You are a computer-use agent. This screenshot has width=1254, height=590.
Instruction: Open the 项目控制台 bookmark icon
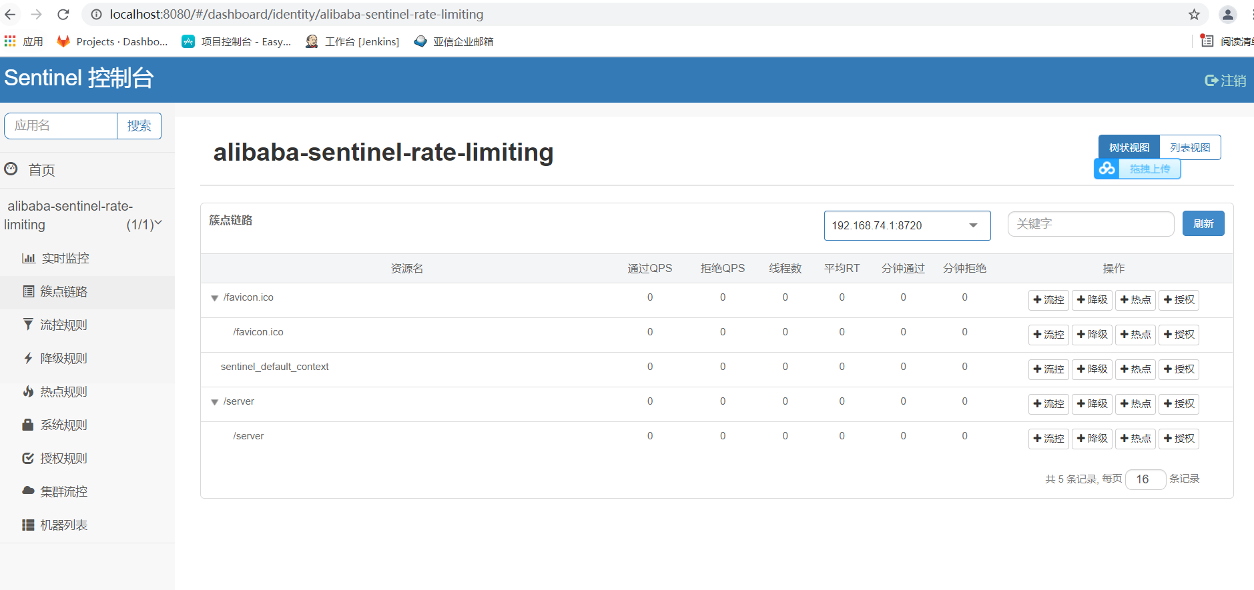click(x=188, y=41)
